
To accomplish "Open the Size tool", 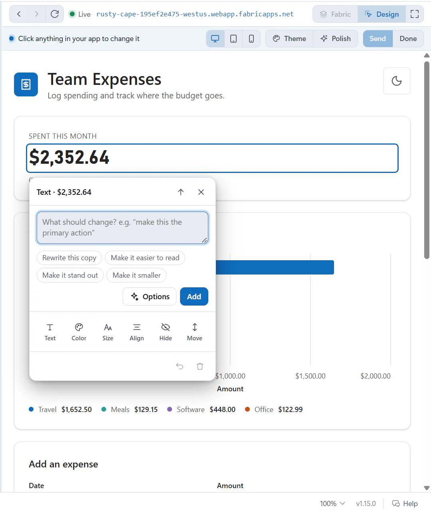I will click(x=108, y=332).
